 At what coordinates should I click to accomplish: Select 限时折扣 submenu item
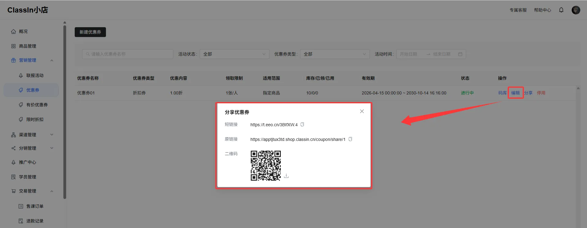pyautogui.click(x=35, y=120)
